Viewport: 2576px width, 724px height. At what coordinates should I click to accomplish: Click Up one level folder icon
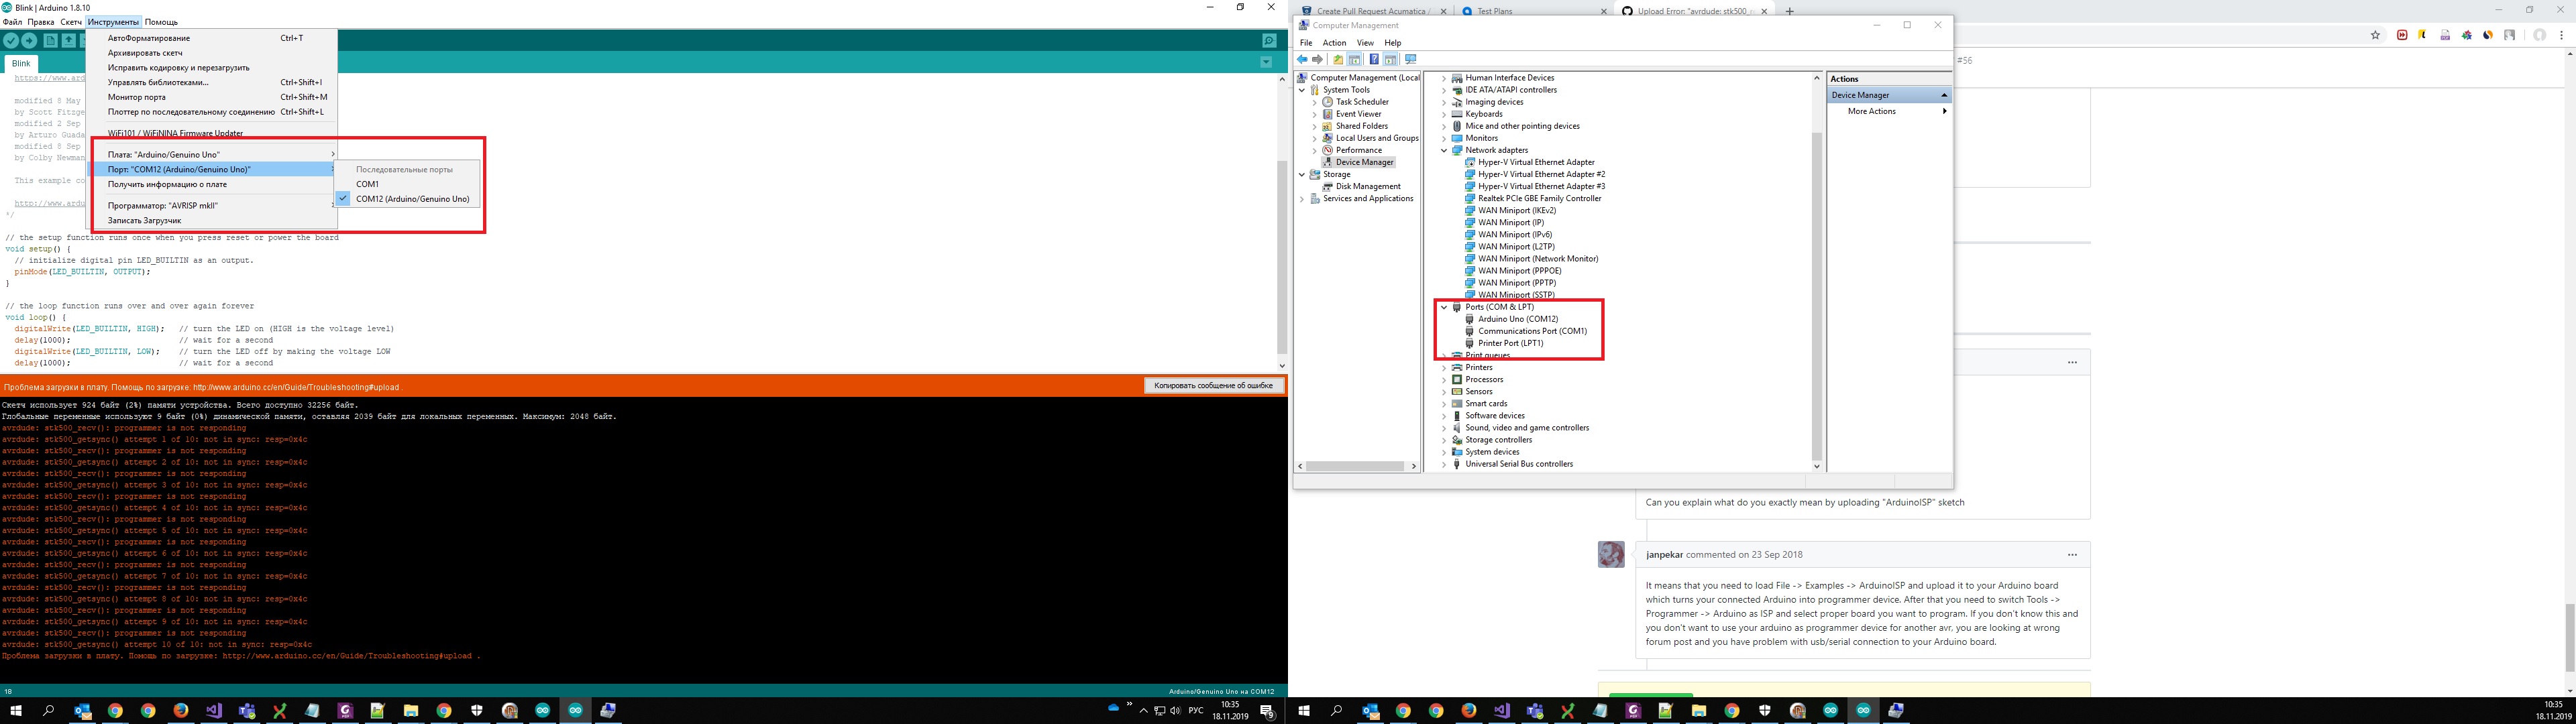pyautogui.click(x=1338, y=59)
